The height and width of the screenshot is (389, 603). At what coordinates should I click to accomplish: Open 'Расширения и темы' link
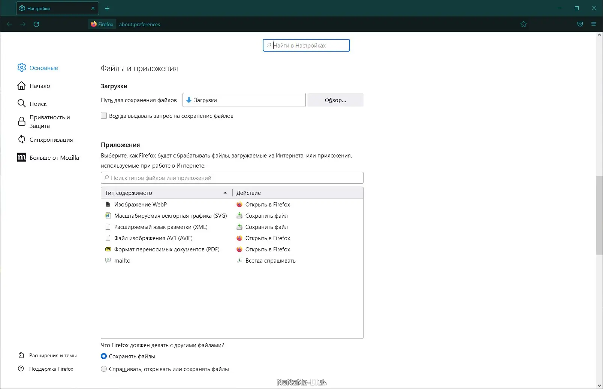(x=53, y=356)
